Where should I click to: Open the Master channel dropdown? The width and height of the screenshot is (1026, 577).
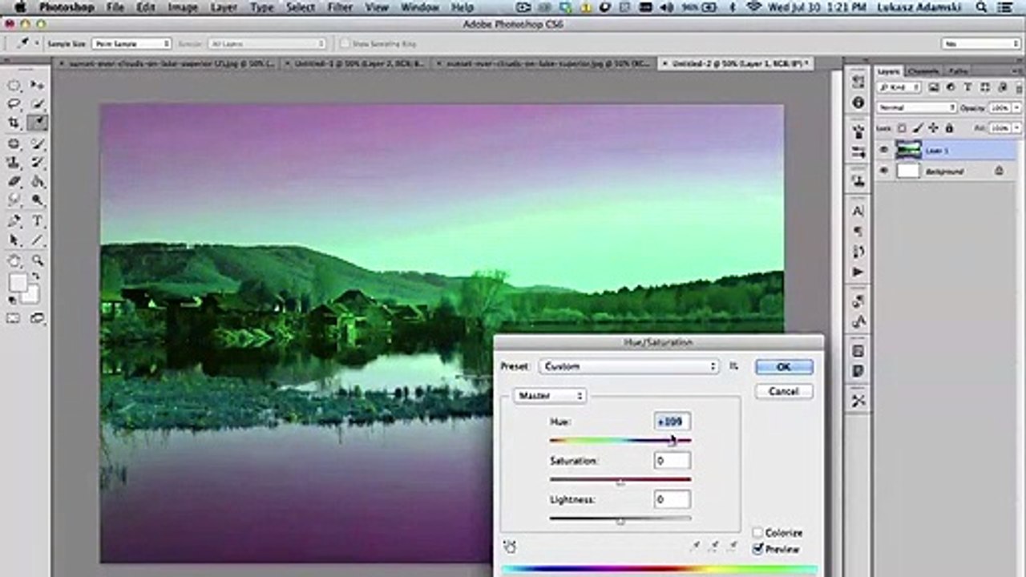pyautogui.click(x=550, y=396)
